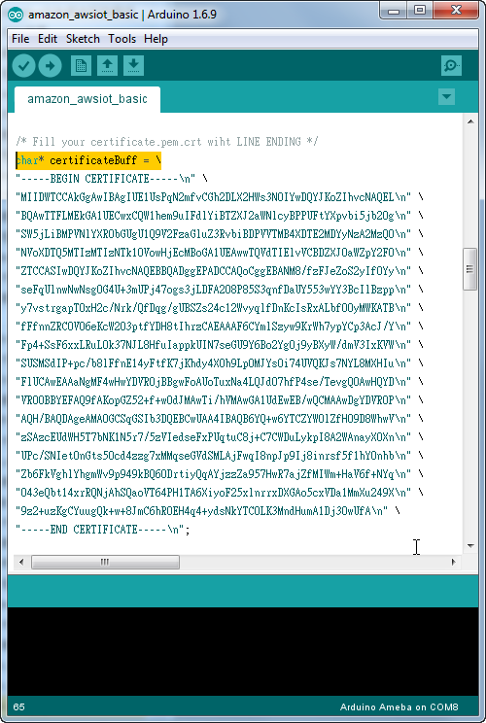Click the Verify checkmark button
Viewport: 486px width, 723px height.
click(x=23, y=66)
